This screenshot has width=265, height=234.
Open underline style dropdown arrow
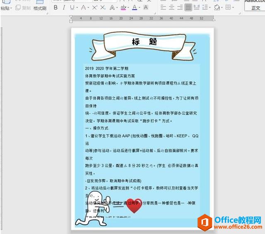click(77, 7)
